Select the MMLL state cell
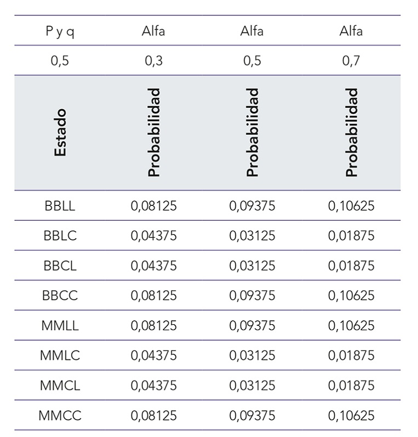 click(x=60, y=325)
